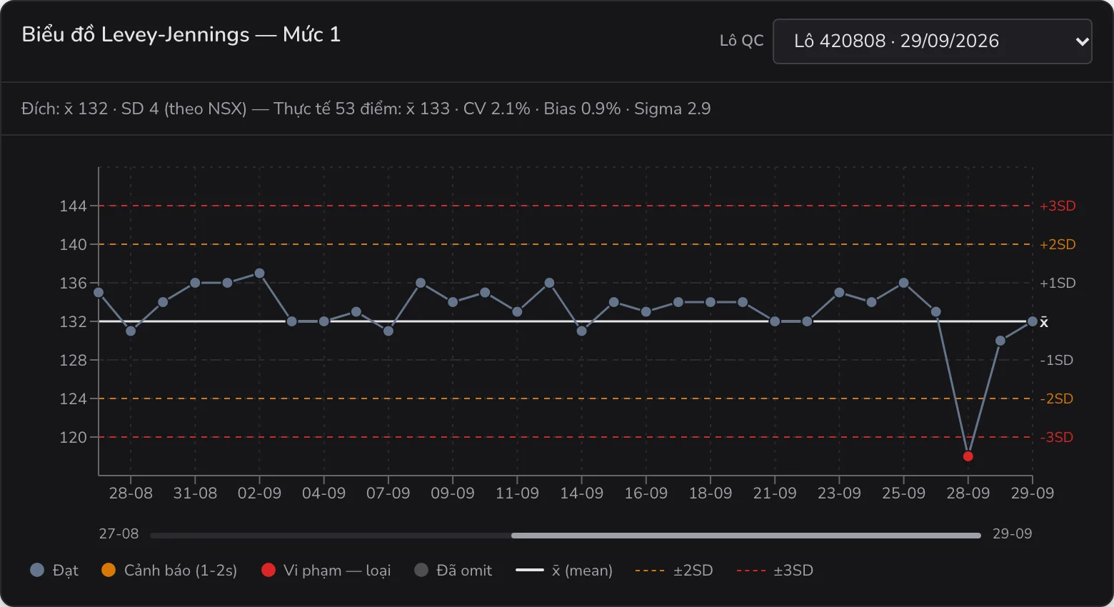Select the highest data point on 02-09
This screenshot has height=607, width=1114.
coord(260,274)
